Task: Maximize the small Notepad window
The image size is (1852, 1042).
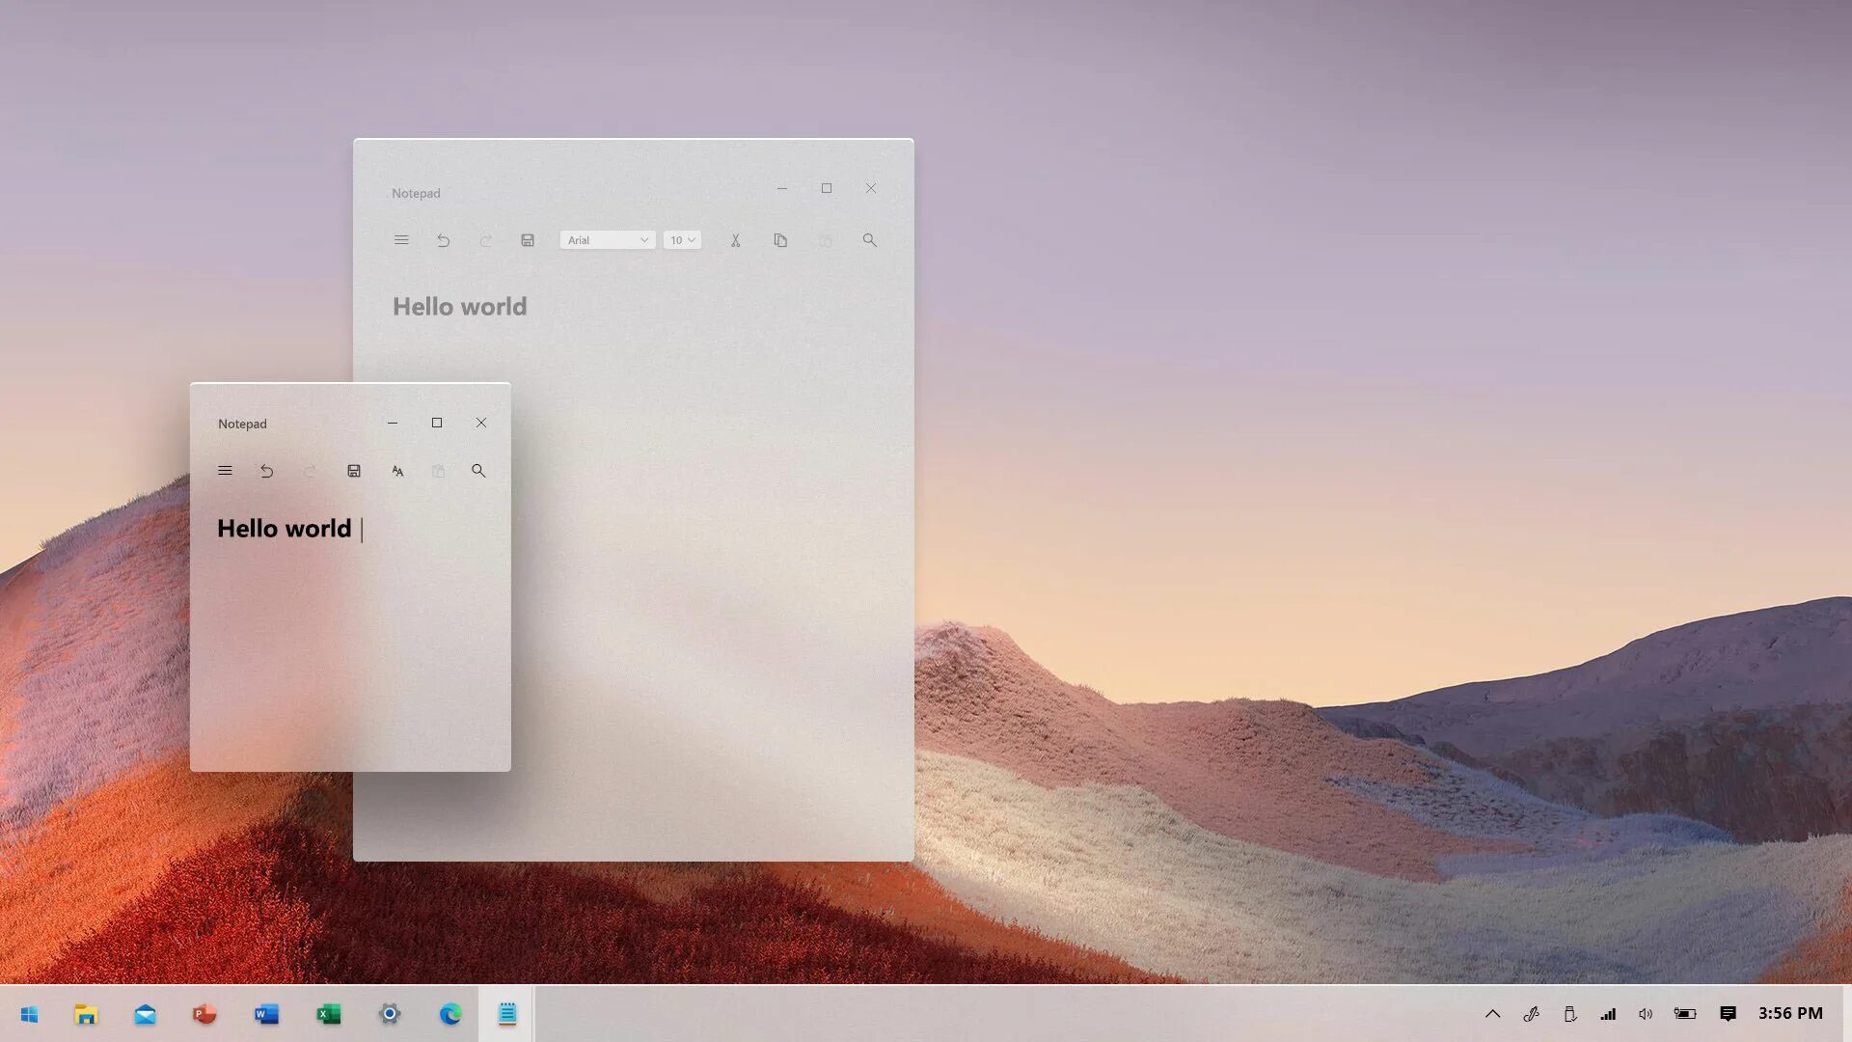Action: click(x=437, y=423)
